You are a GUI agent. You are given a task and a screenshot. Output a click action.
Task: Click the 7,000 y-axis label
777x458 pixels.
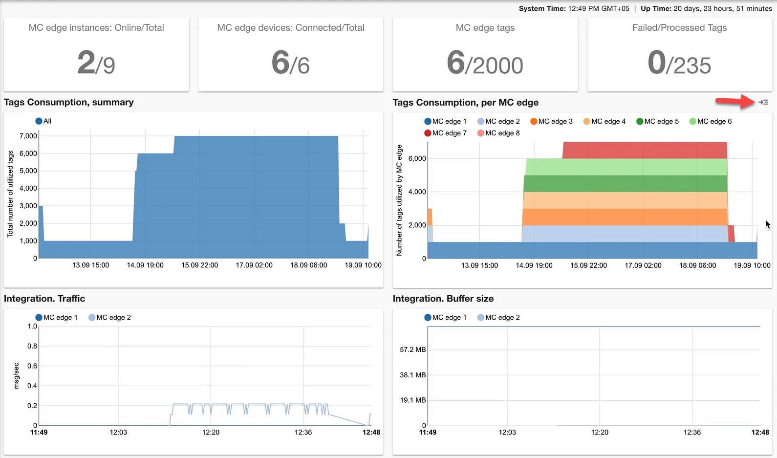pos(28,136)
